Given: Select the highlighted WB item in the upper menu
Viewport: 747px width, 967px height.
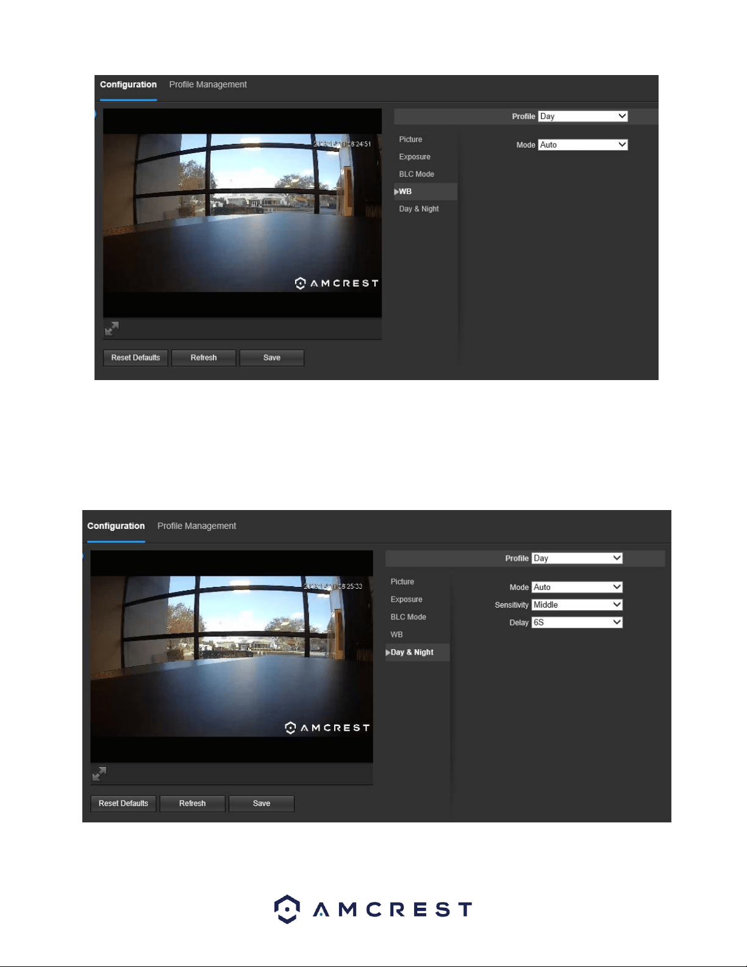Looking at the screenshot, I should pos(426,192).
